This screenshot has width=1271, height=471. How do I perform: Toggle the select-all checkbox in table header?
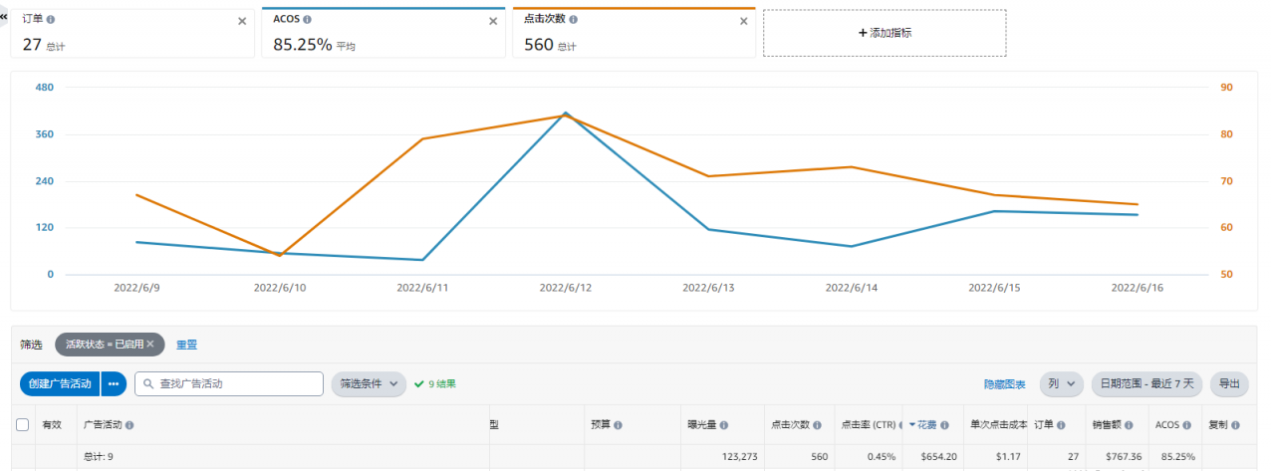click(22, 425)
